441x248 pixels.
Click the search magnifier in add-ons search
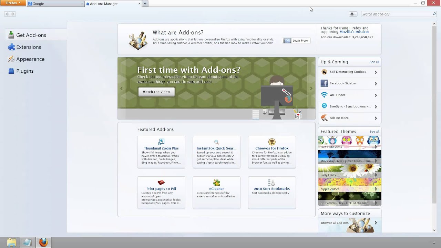tap(434, 14)
